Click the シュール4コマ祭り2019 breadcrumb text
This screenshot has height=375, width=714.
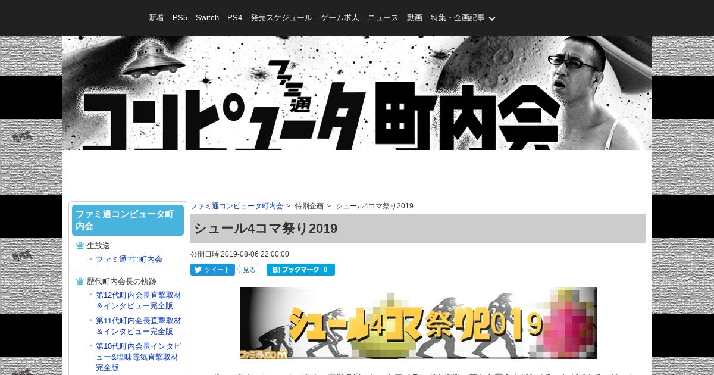tap(374, 206)
